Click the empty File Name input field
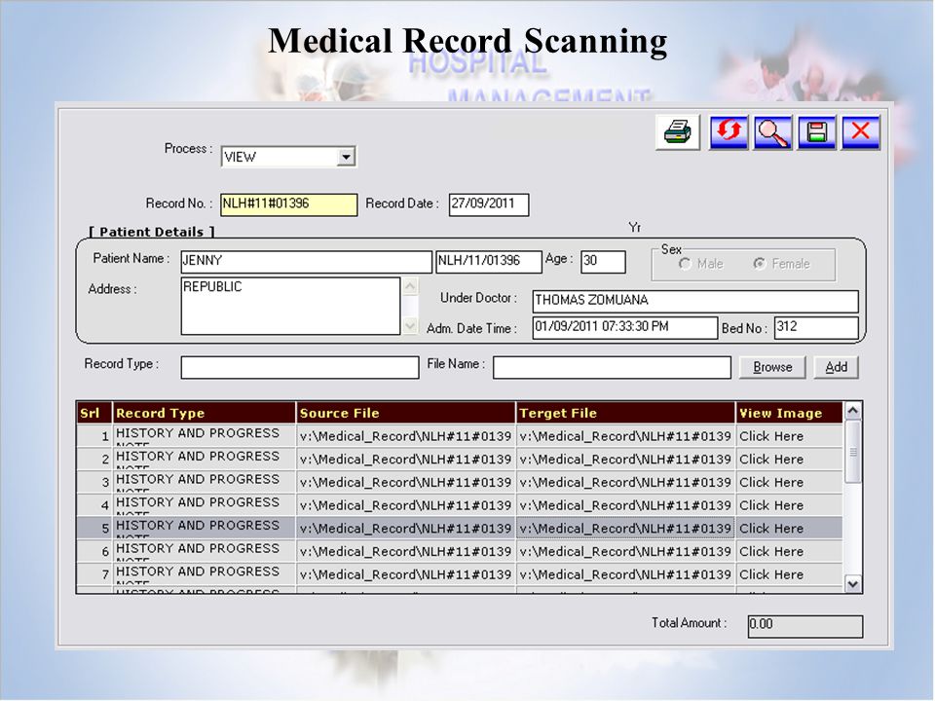The width and height of the screenshot is (935, 701). [x=612, y=367]
